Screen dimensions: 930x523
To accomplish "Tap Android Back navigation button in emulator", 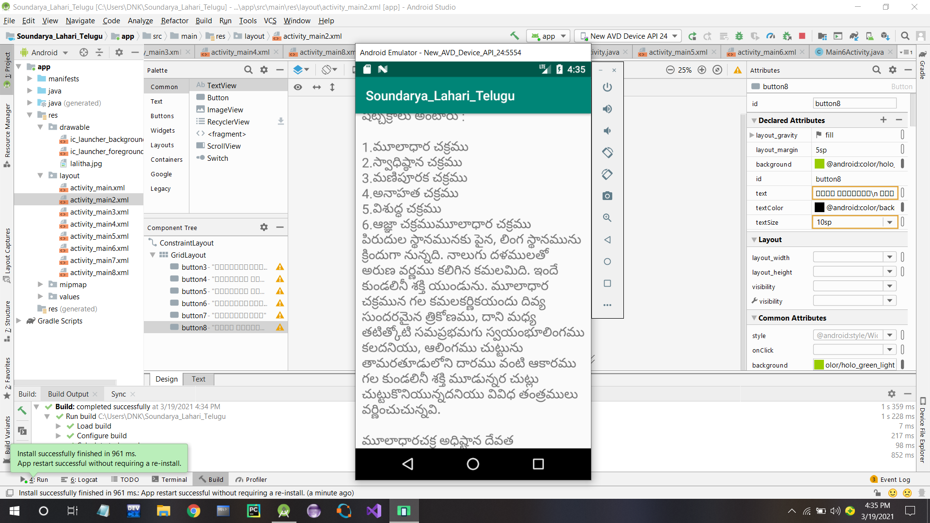I will [x=408, y=464].
